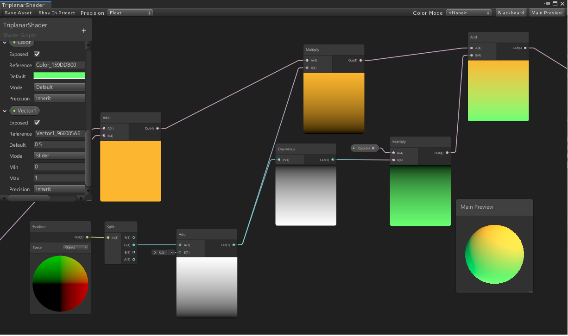Open the Mode dropdown showing Slider
Viewport: 568px width, 336px height.
pos(60,156)
